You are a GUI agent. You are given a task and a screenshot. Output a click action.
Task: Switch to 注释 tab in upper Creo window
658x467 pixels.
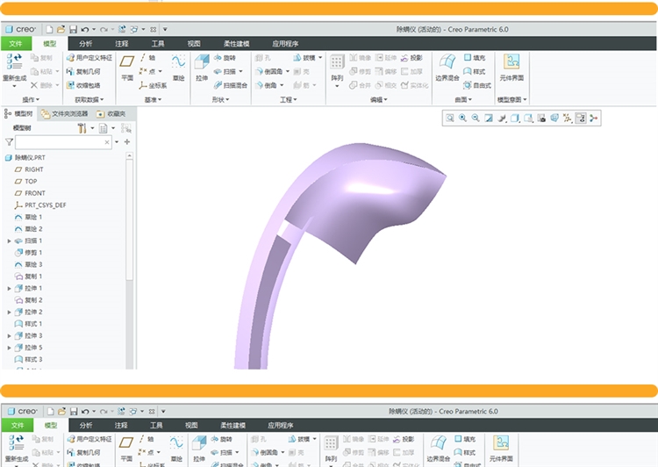coord(122,44)
